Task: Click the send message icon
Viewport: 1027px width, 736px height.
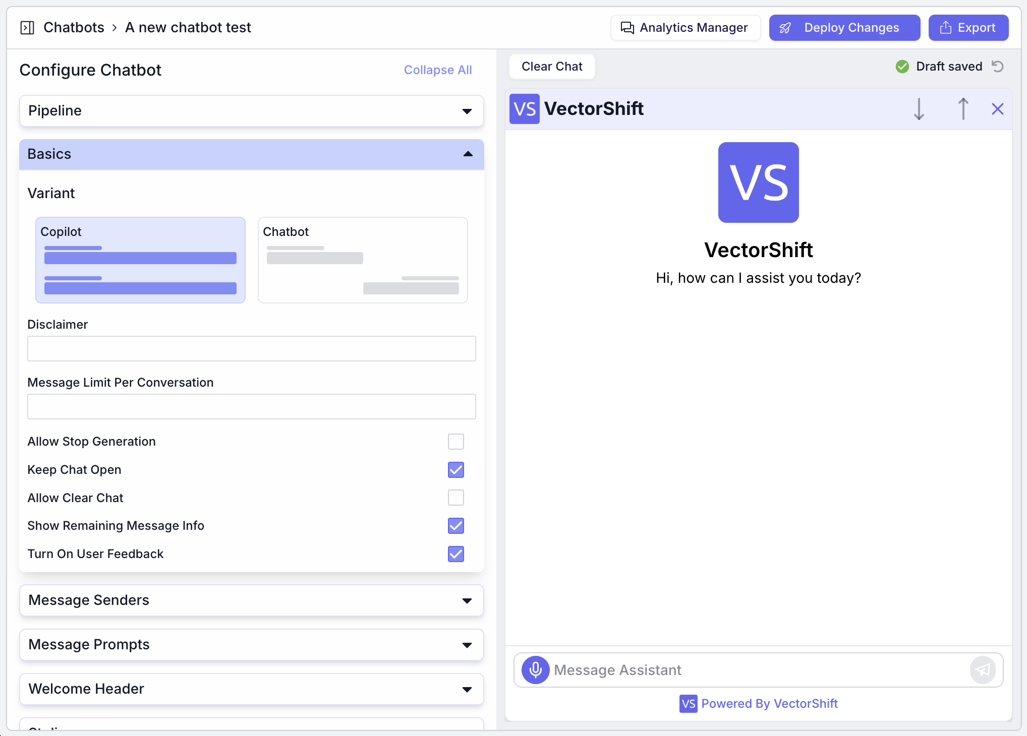Action: pos(983,669)
